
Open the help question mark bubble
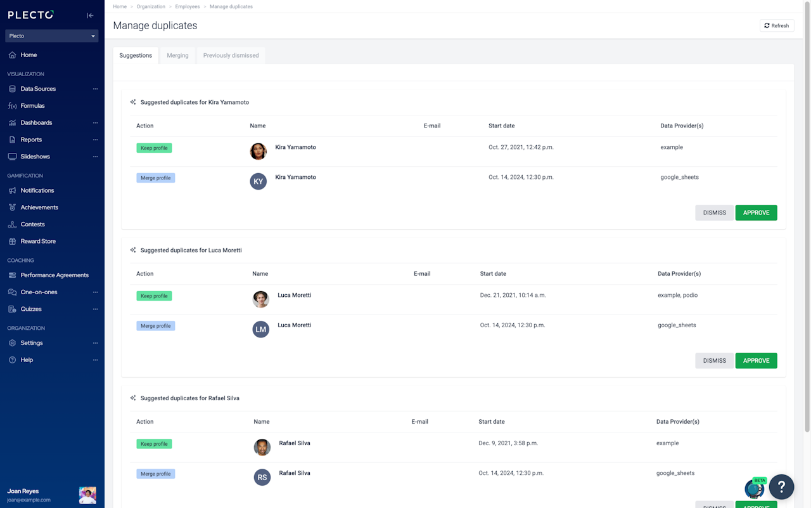[781, 486]
